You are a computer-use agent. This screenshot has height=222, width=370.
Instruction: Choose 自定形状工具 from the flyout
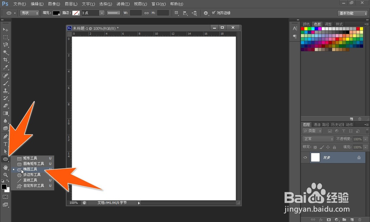coord(33,186)
